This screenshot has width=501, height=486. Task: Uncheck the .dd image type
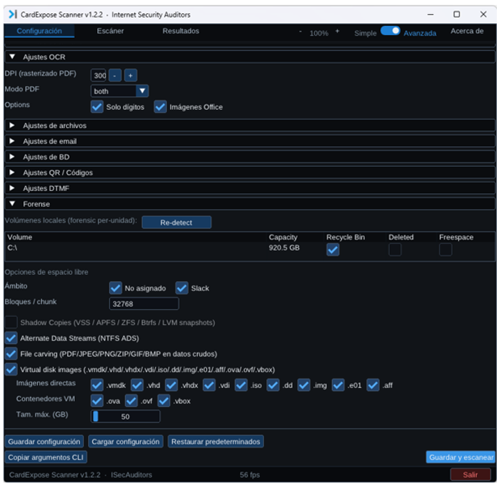tap(273, 385)
